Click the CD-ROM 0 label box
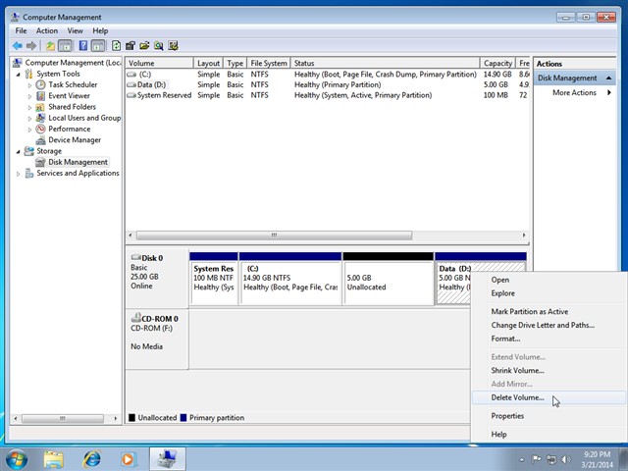628x471 pixels. [157, 339]
